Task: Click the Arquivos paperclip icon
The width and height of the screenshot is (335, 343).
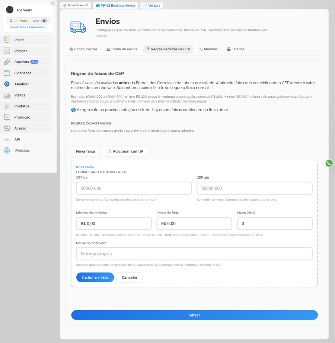Action: coord(7,62)
